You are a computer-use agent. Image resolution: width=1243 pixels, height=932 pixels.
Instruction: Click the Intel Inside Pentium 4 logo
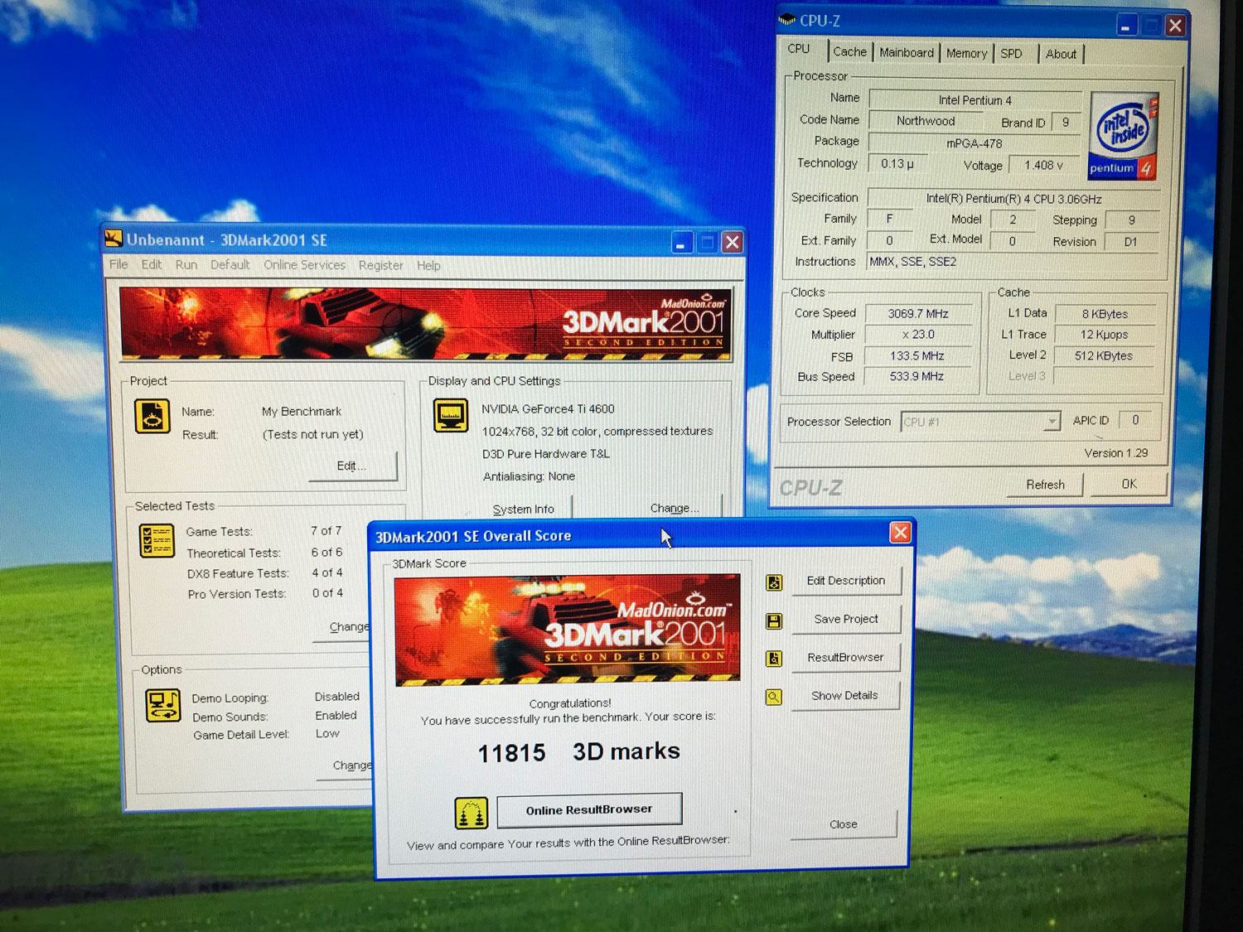[x=1123, y=137]
